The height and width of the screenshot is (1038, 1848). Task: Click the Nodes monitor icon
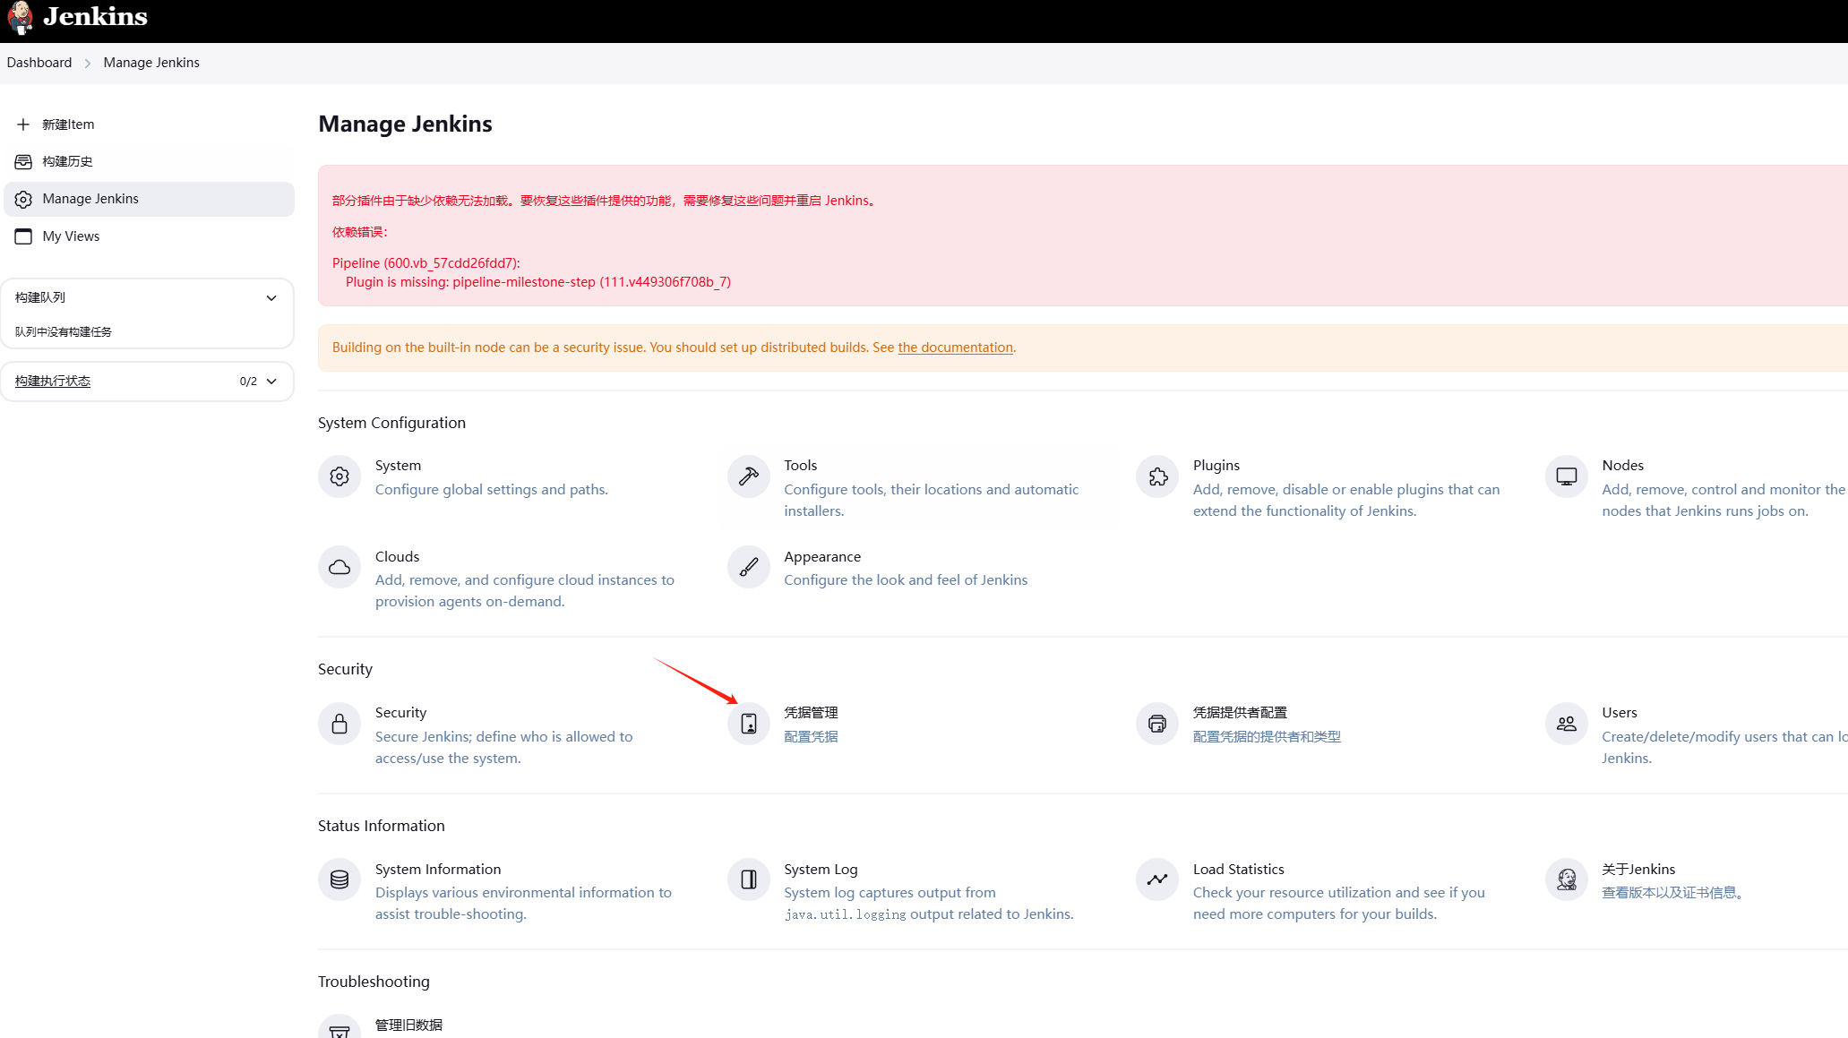1566,476
